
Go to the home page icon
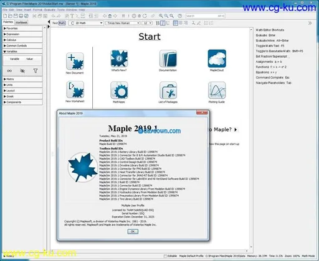(110, 16)
